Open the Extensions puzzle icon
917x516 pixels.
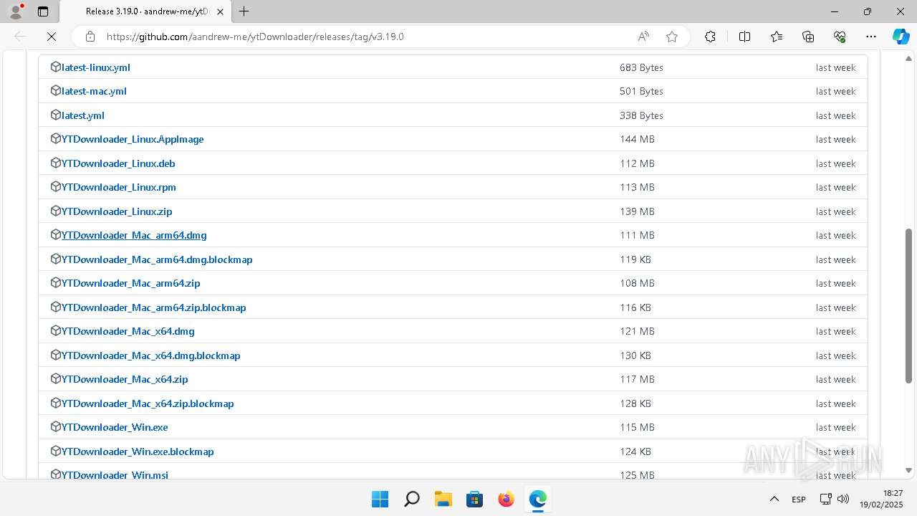tap(710, 37)
